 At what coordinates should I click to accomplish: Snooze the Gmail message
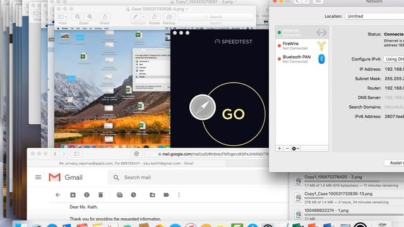tap(133, 195)
